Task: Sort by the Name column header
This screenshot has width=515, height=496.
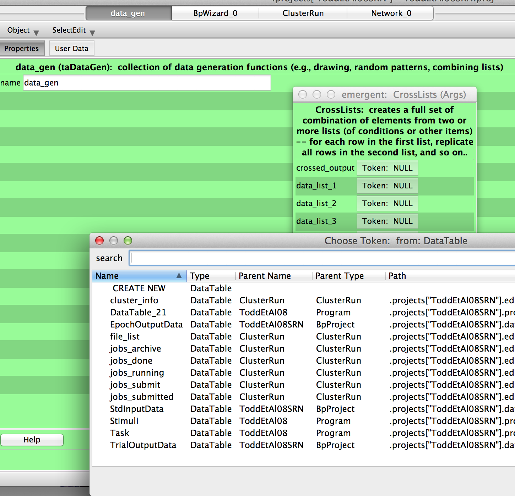Action: pyautogui.click(x=139, y=276)
